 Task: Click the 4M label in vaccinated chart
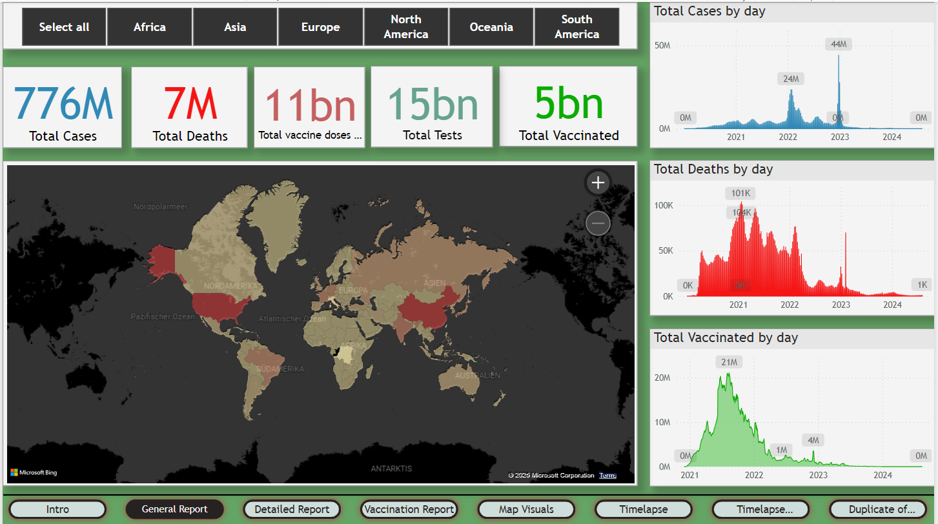pyautogui.click(x=813, y=440)
